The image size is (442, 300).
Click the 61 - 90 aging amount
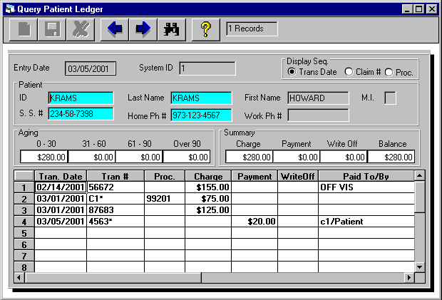(139, 157)
